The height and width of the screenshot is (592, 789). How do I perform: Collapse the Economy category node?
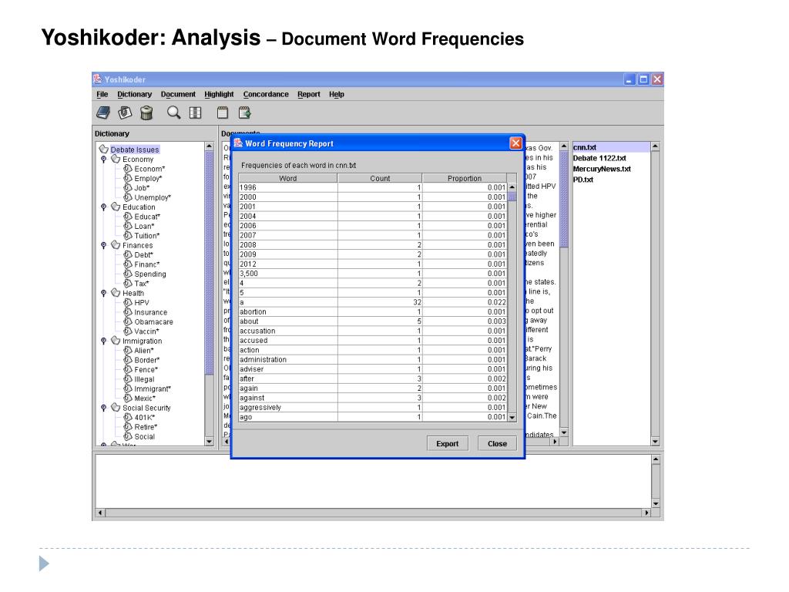(x=104, y=159)
